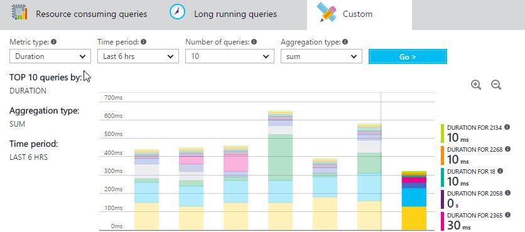Show info tooltip for Metric type
Viewport: 525px width, 232px height.
pos(53,42)
